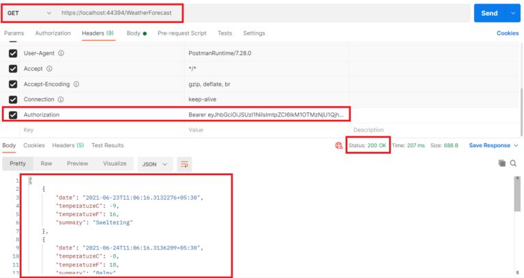The image size is (524, 278).
Task: Open the Test Results tab
Action: [108, 145]
